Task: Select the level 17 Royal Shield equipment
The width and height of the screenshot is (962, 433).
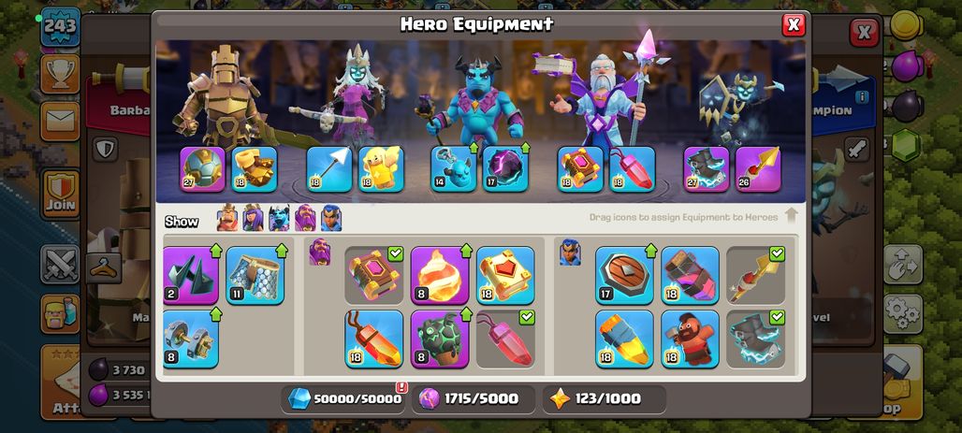Action: pos(624,275)
